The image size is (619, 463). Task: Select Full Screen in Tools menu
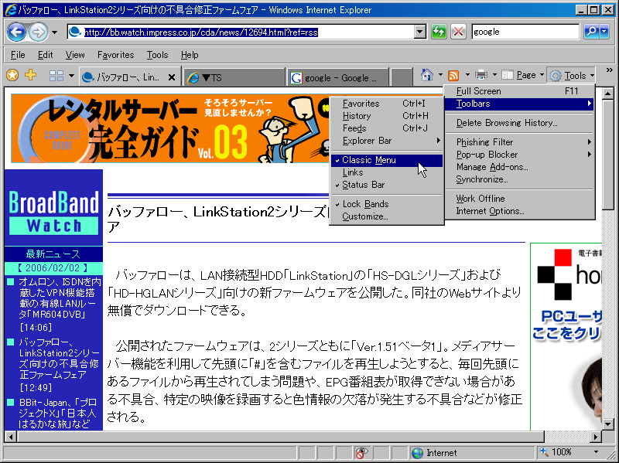[519, 91]
